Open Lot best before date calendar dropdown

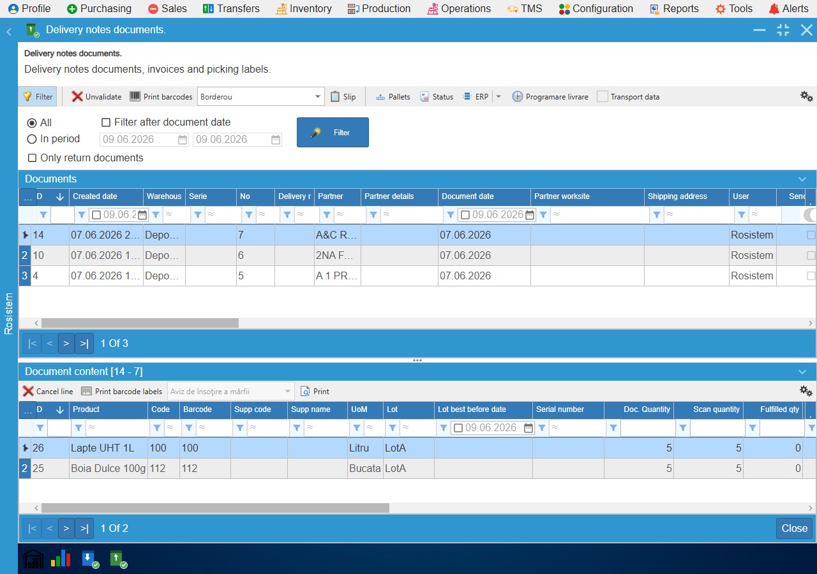[528, 428]
